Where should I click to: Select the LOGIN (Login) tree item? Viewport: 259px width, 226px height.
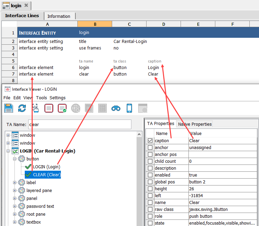pyautogui.click(x=46, y=167)
